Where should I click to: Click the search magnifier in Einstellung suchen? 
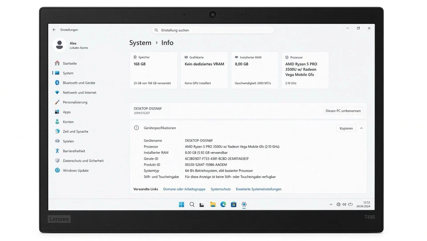[x=156, y=30]
